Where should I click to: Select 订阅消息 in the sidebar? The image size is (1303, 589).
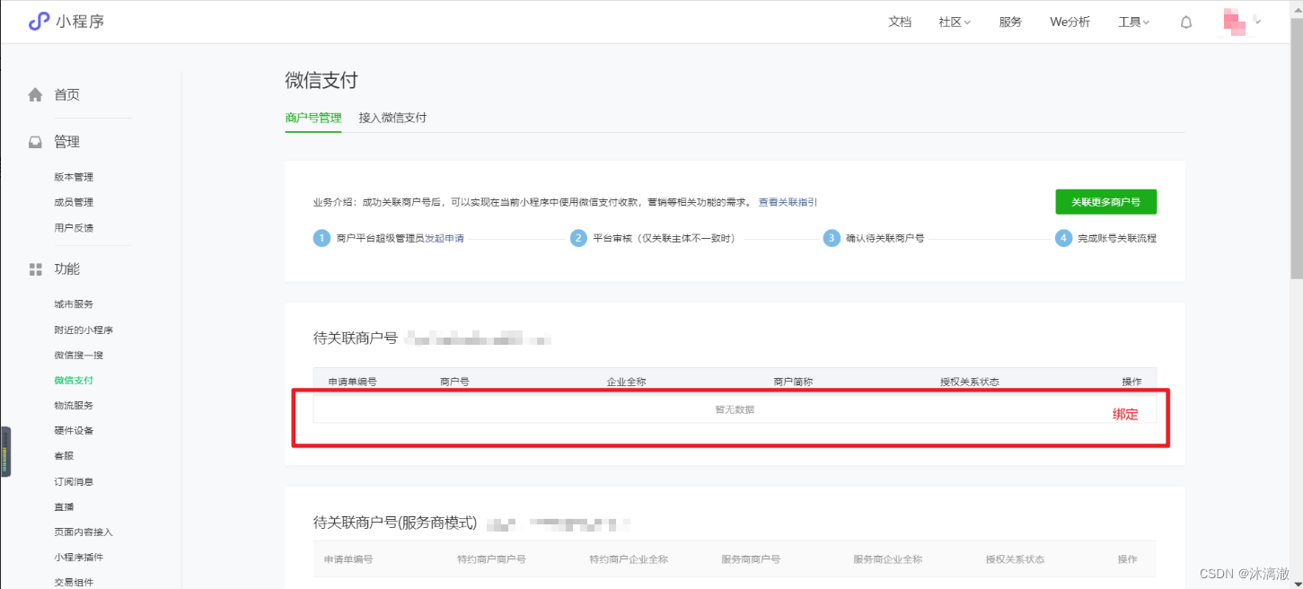pos(74,482)
